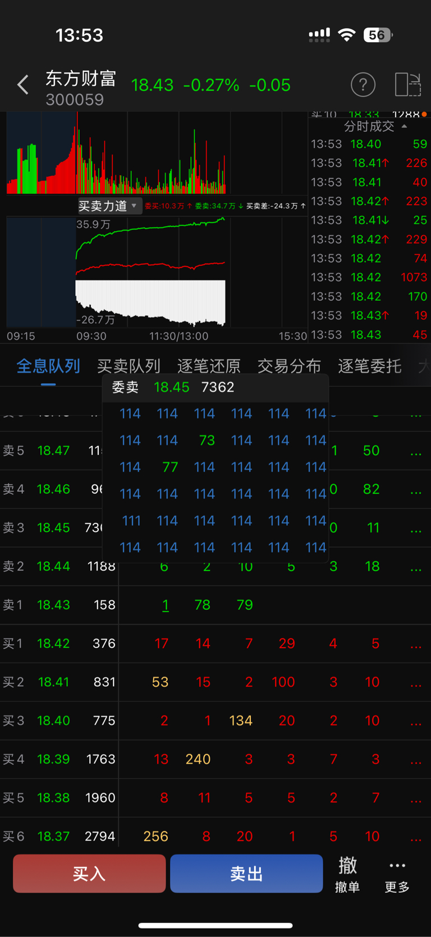Tap the underlined order 1 in 卖1 row
Screen dimensions: 431x937
point(165,605)
